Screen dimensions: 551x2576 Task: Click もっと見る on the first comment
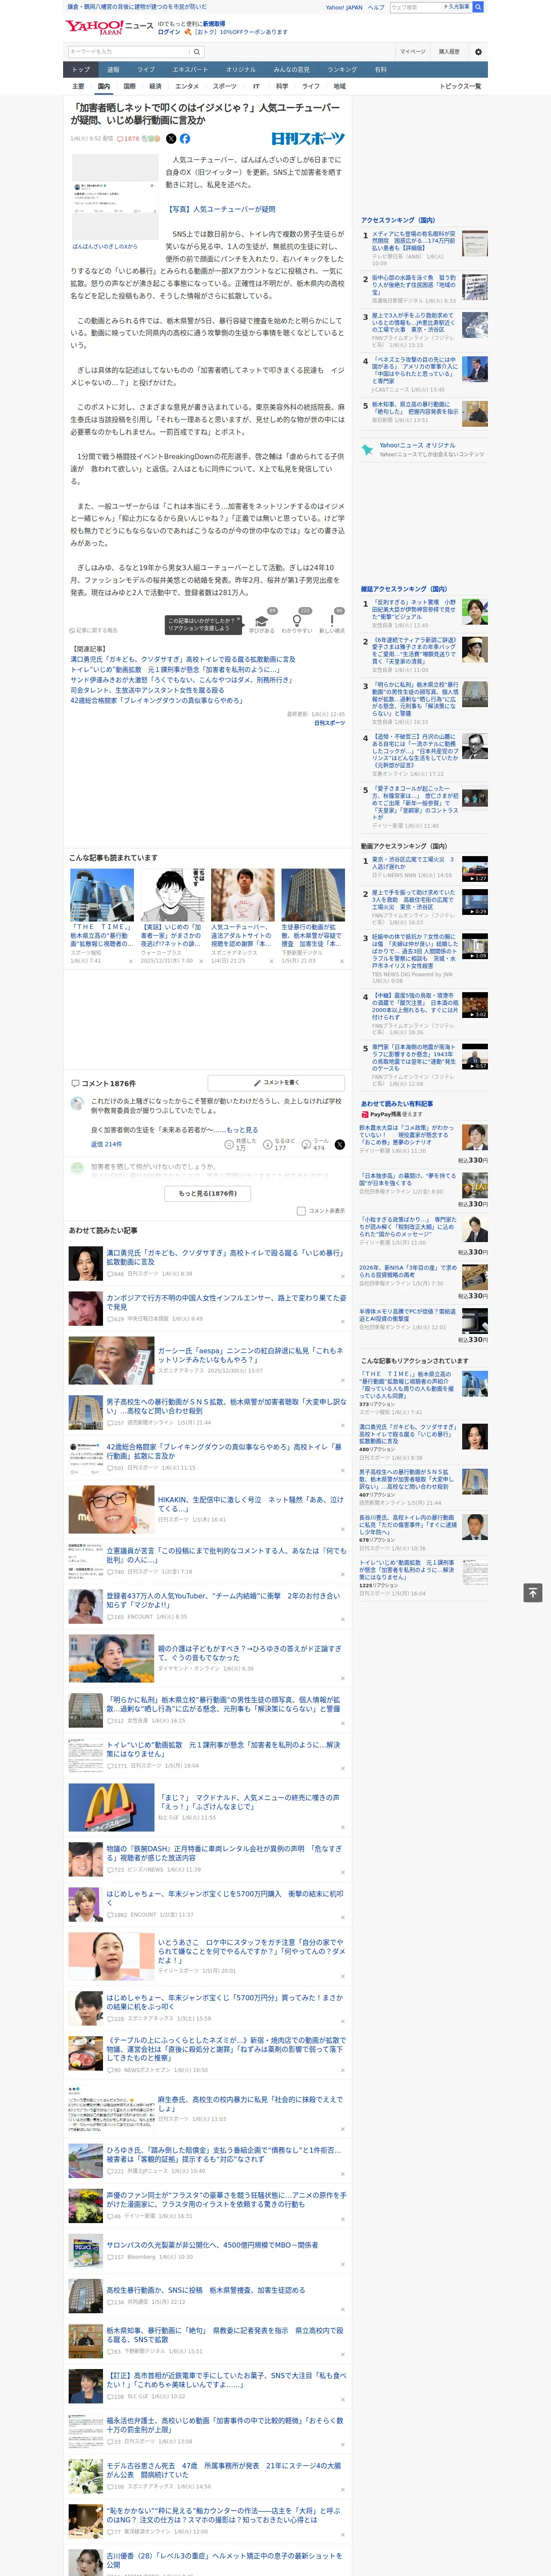[x=242, y=1130]
